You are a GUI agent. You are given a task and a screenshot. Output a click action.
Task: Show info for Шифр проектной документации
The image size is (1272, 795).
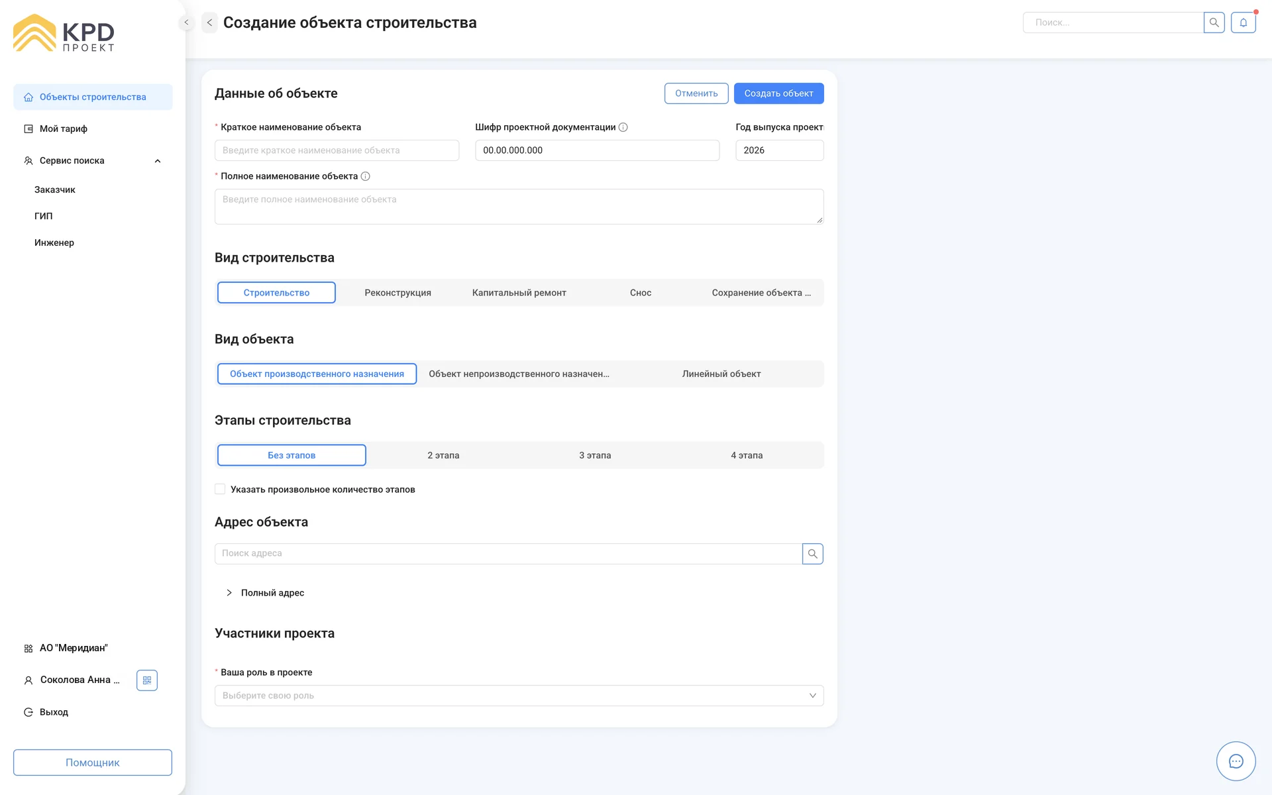pyautogui.click(x=623, y=127)
